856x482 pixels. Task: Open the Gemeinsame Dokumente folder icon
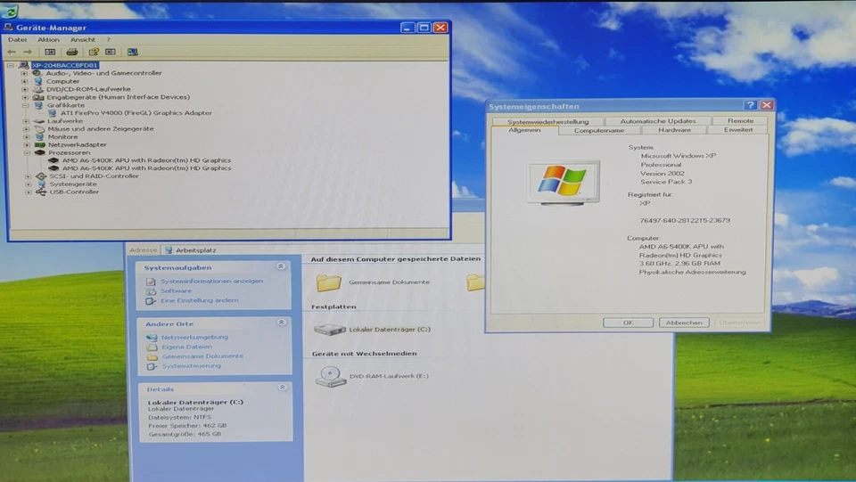click(328, 282)
